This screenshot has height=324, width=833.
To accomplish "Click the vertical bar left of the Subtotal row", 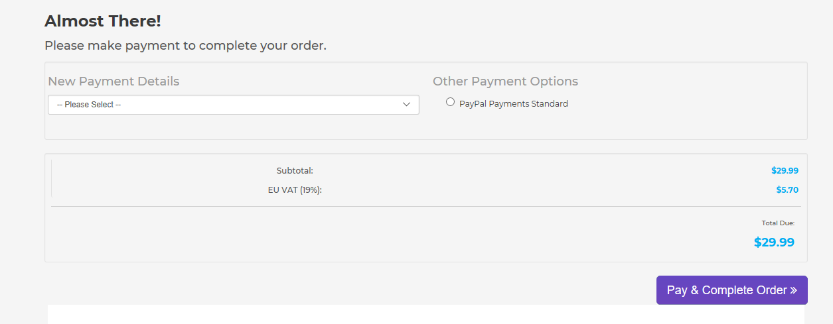I will point(52,178).
